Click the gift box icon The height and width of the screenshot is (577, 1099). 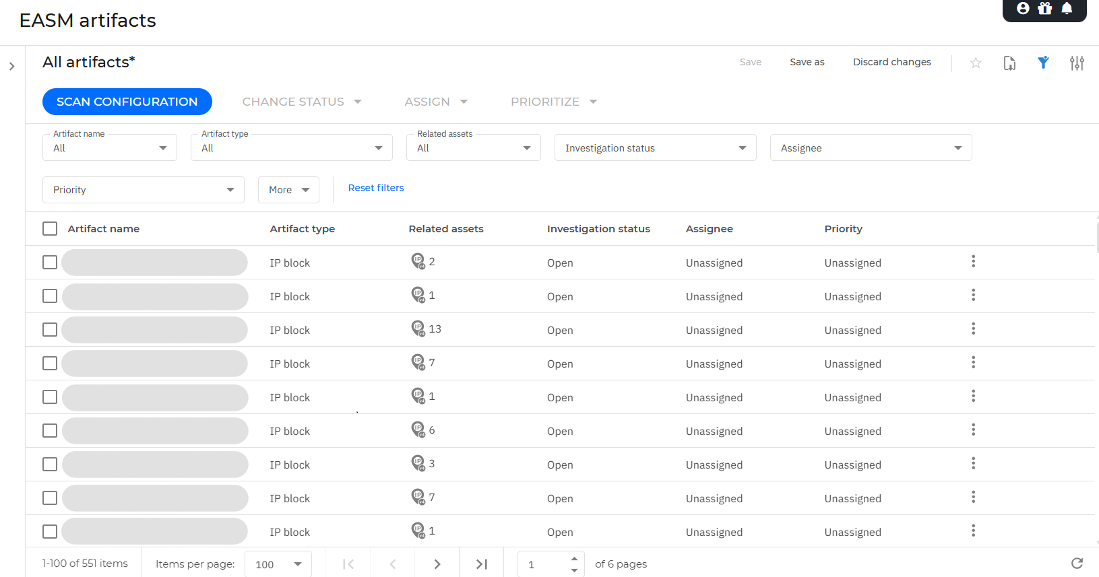[x=1044, y=8]
